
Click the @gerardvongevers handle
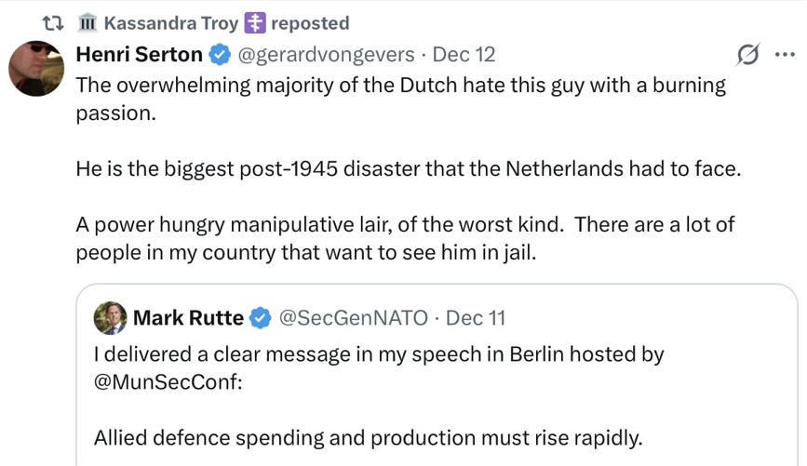coord(326,55)
